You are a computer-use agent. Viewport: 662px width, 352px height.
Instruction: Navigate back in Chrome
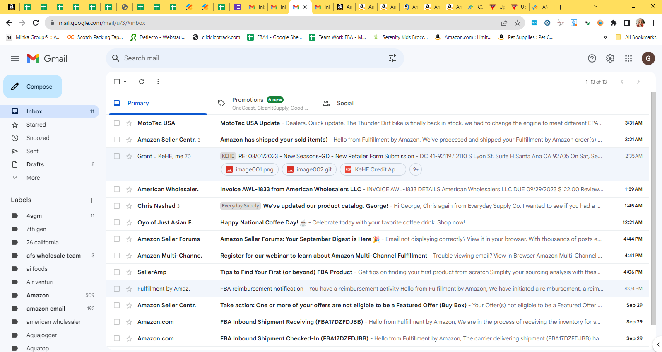click(9, 23)
